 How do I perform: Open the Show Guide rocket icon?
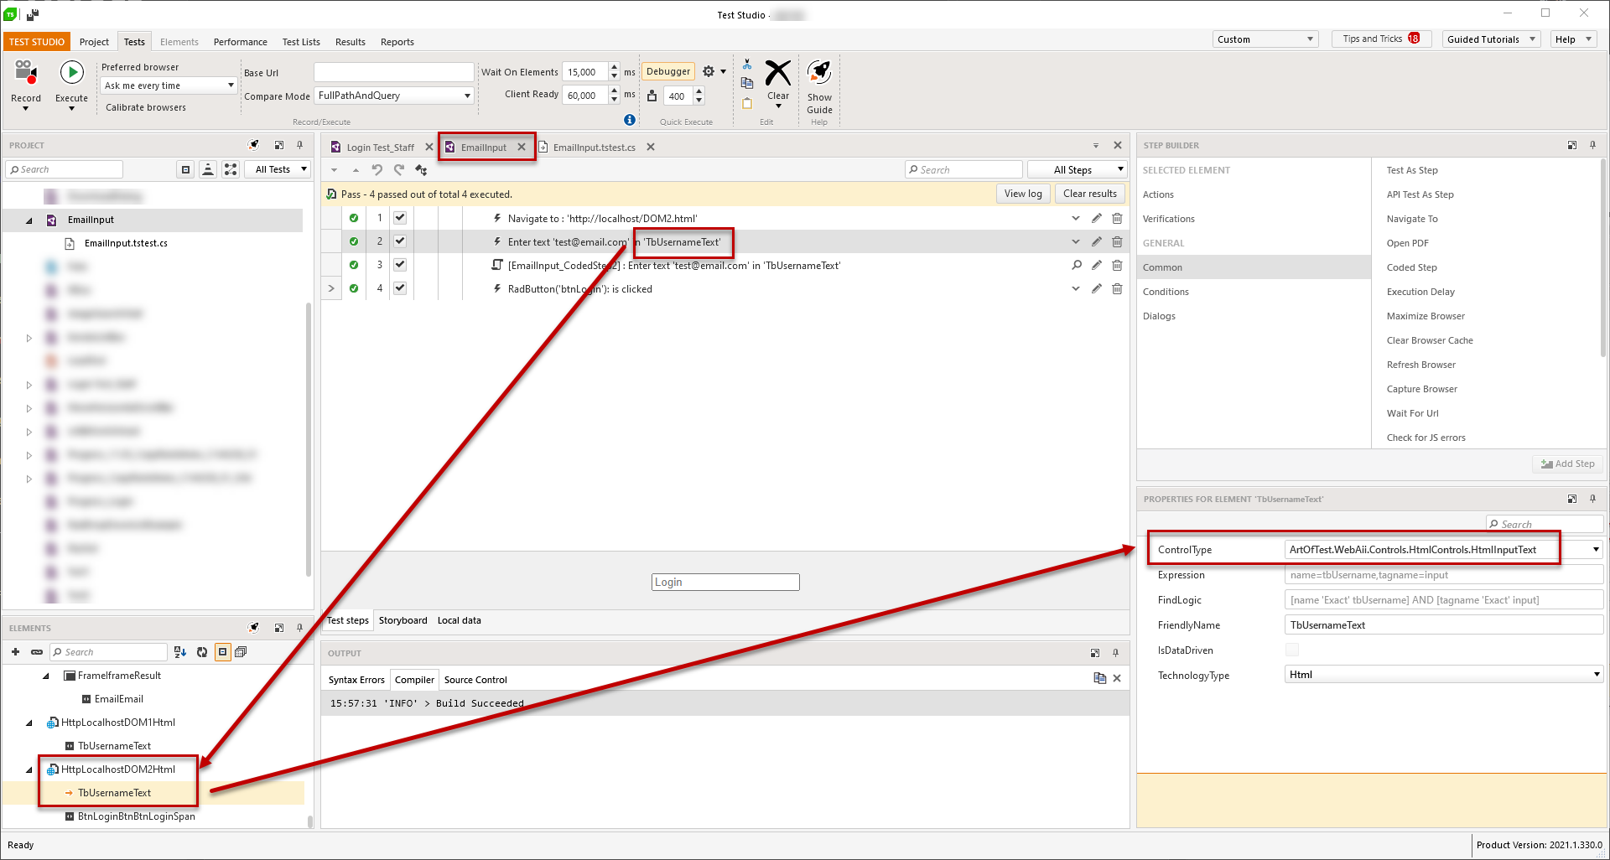coord(819,74)
